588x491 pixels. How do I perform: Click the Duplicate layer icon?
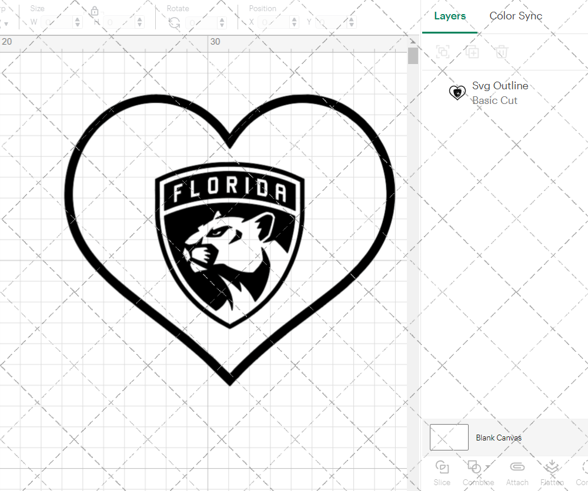point(472,52)
